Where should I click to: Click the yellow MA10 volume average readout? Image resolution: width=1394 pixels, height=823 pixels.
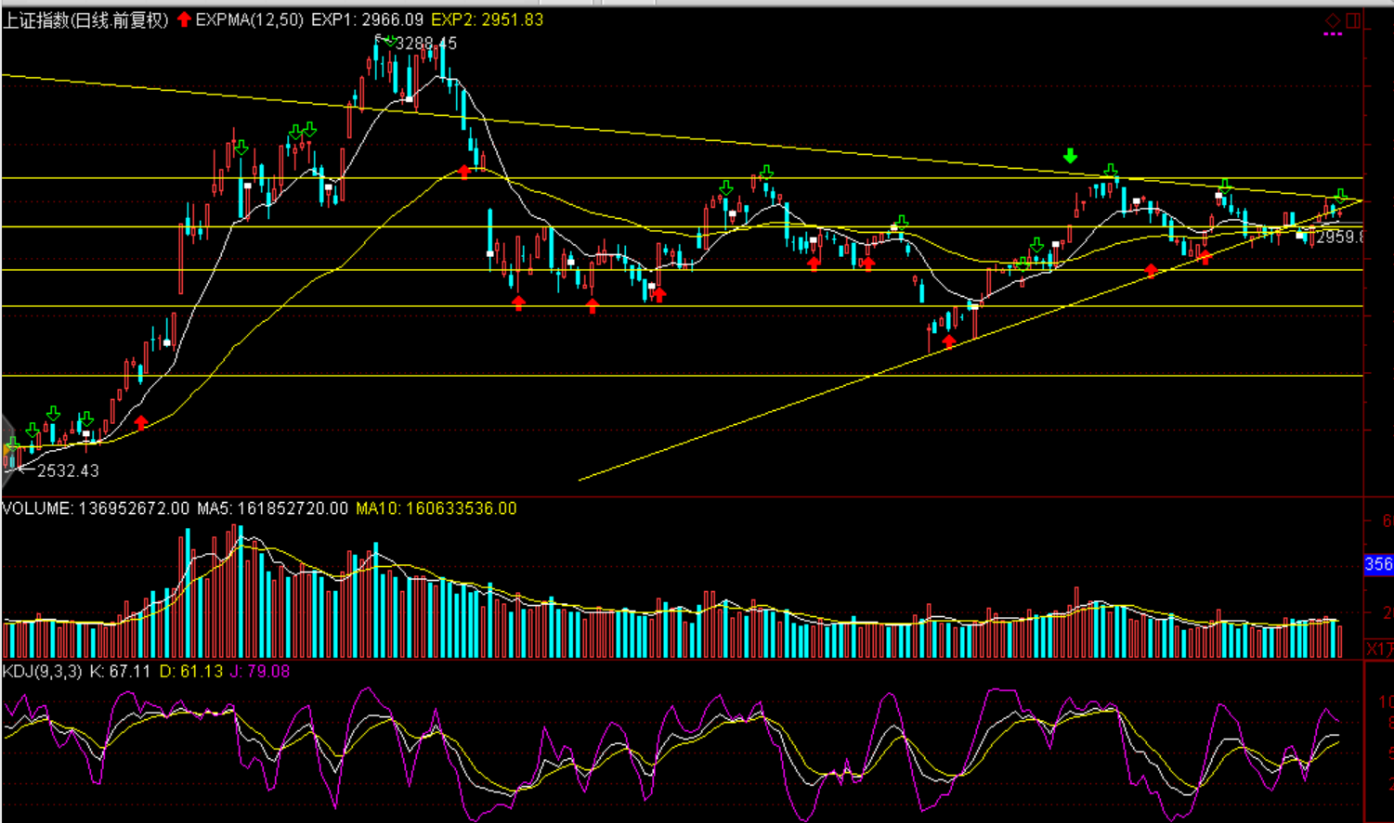pyautogui.click(x=436, y=508)
